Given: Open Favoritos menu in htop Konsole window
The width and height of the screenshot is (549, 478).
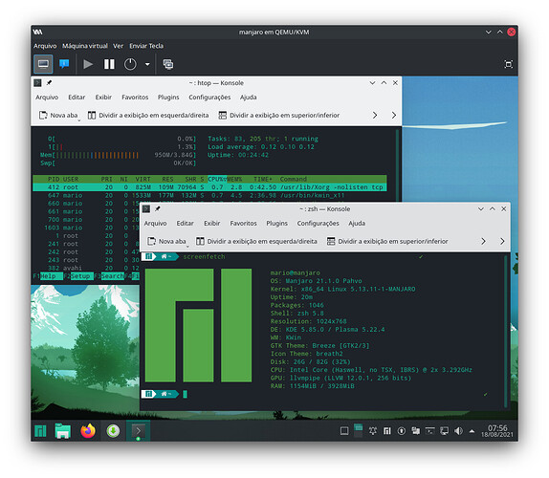Looking at the screenshot, I should [135, 97].
